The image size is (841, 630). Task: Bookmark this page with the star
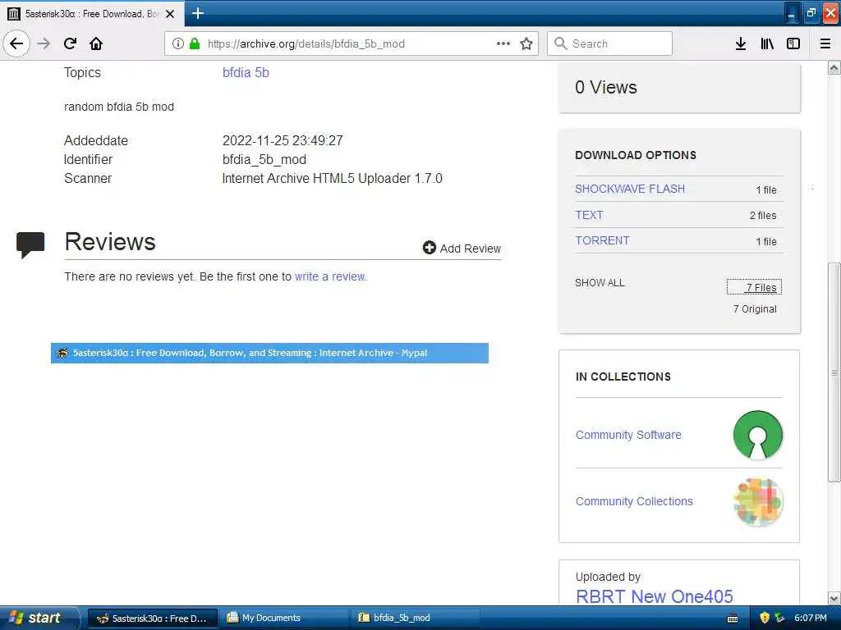click(x=526, y=43)
